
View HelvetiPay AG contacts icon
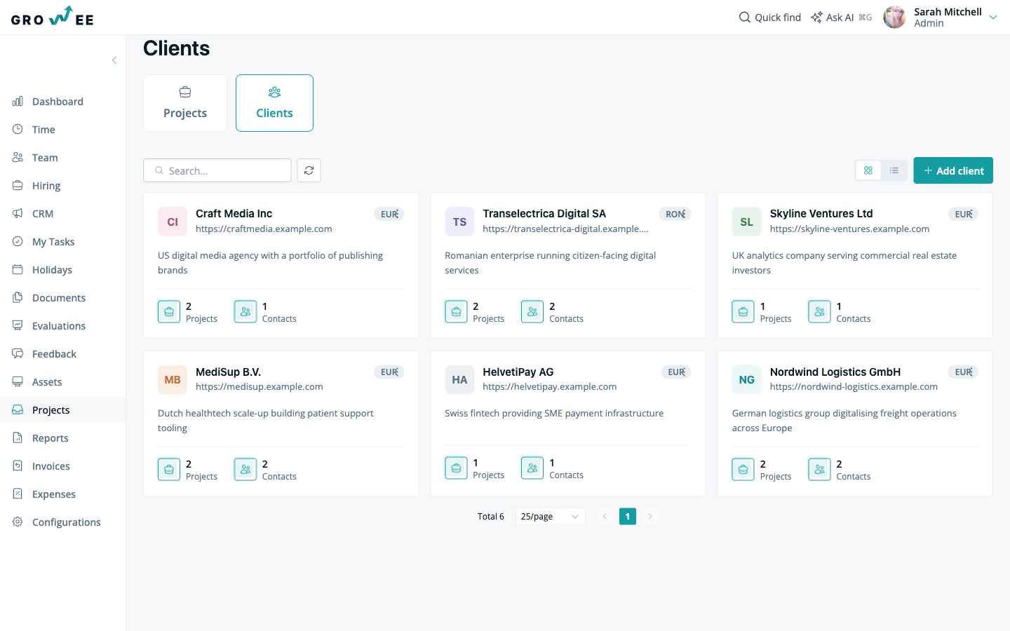[x=532, y=468]
